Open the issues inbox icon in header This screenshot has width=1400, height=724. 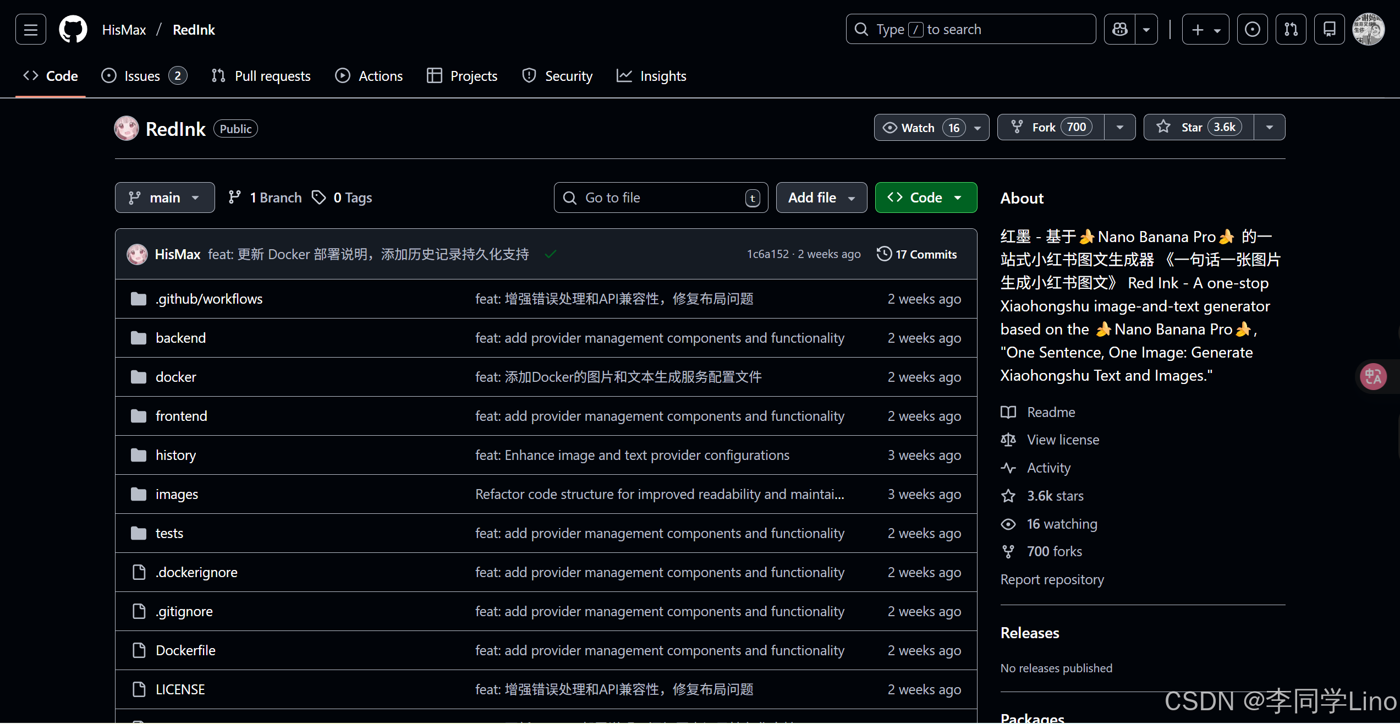pos(1252,30)
